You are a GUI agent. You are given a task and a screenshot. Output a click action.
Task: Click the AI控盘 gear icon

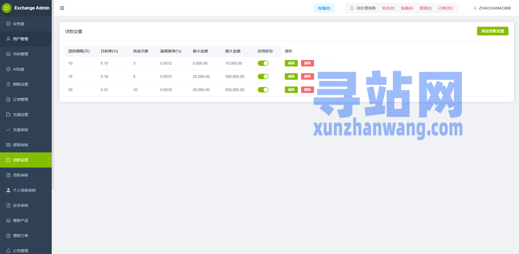coord(8,69)
